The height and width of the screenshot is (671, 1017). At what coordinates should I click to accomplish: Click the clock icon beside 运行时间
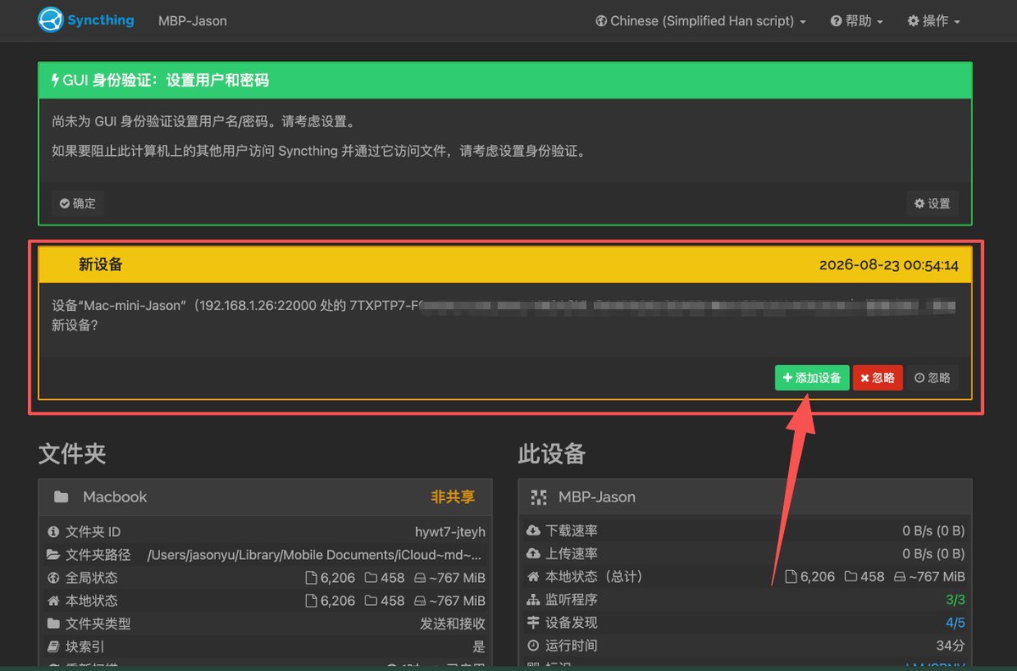tap(534, 645)
